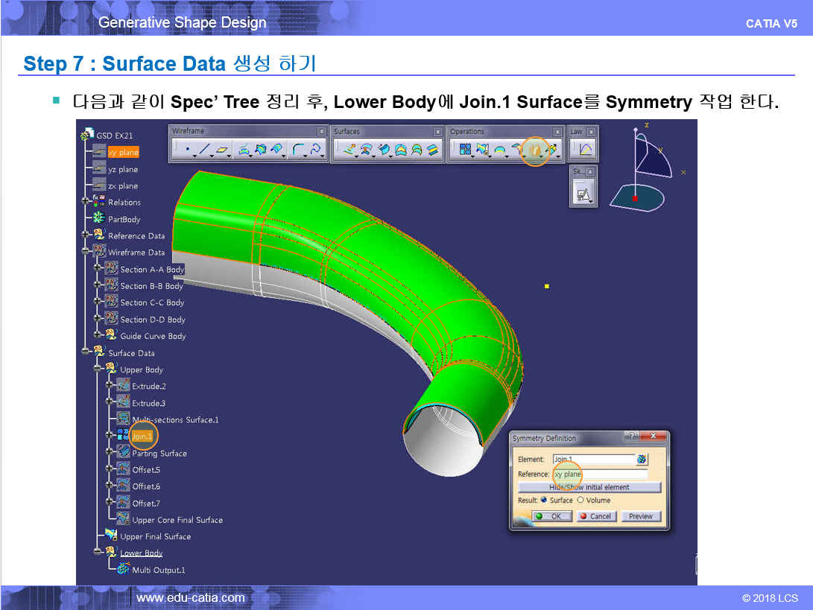Image resolution: width=813 pixels, height=610 pixels.
Task: Select the Volume result radio button
Action: click(x=581, y=500)
